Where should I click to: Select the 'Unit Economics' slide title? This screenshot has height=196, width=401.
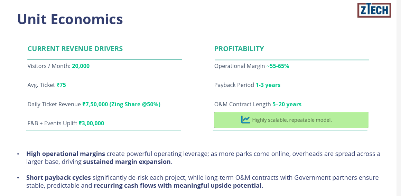coord(70,19)
